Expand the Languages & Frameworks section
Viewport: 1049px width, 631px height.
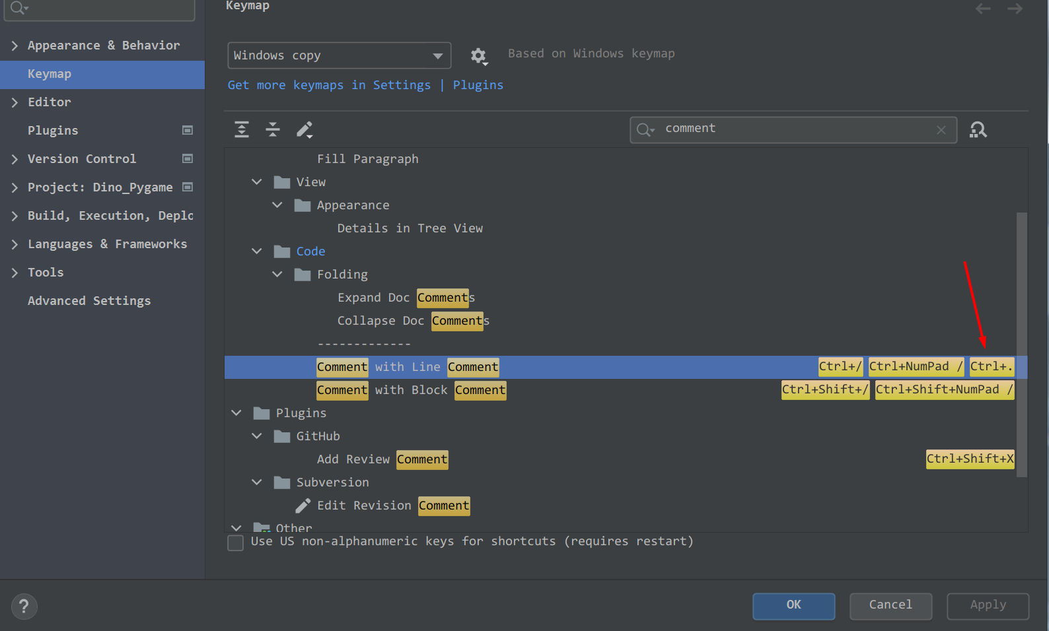(x=15, y=244)
